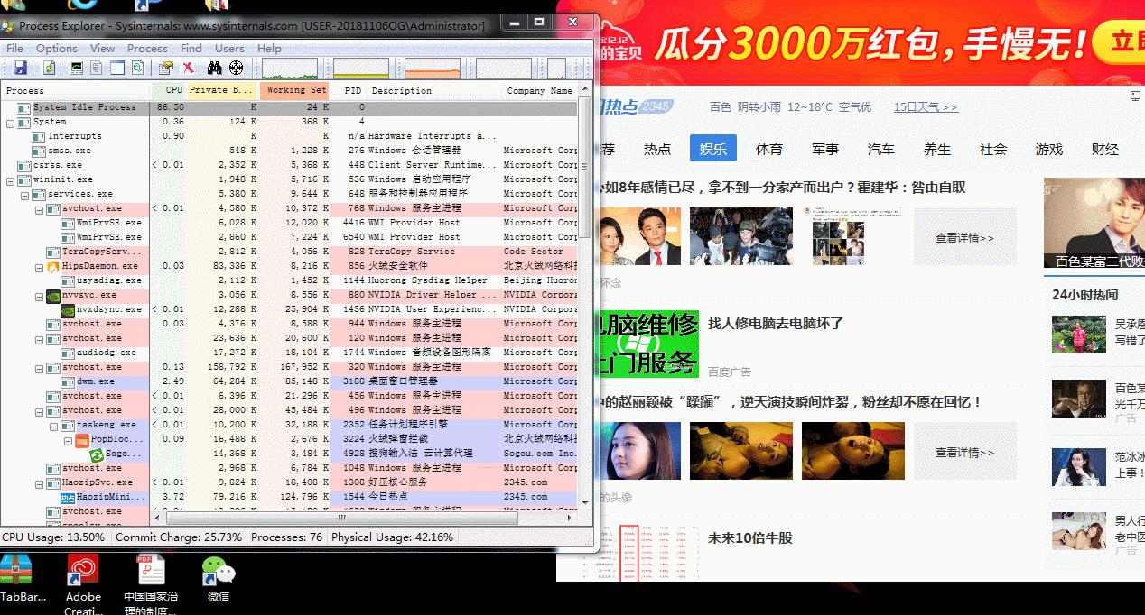Click the orange physical memory mini graph

pos(433,69)
